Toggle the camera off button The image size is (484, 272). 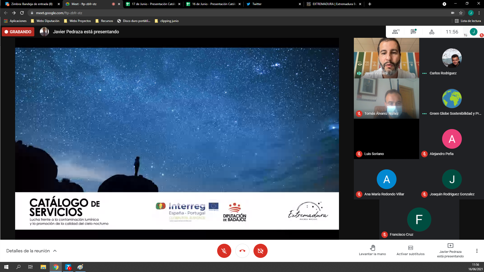tap(260, 251)
